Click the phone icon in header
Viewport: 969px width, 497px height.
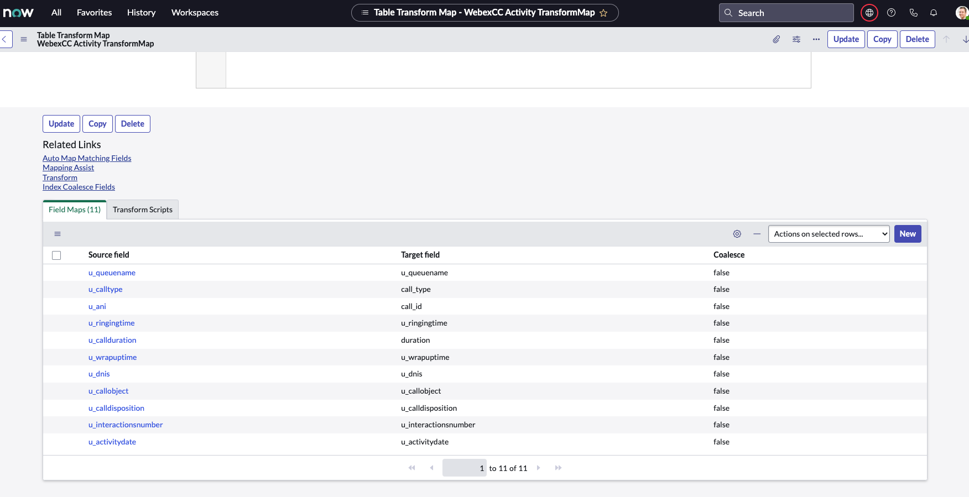(x=913, y=13)
